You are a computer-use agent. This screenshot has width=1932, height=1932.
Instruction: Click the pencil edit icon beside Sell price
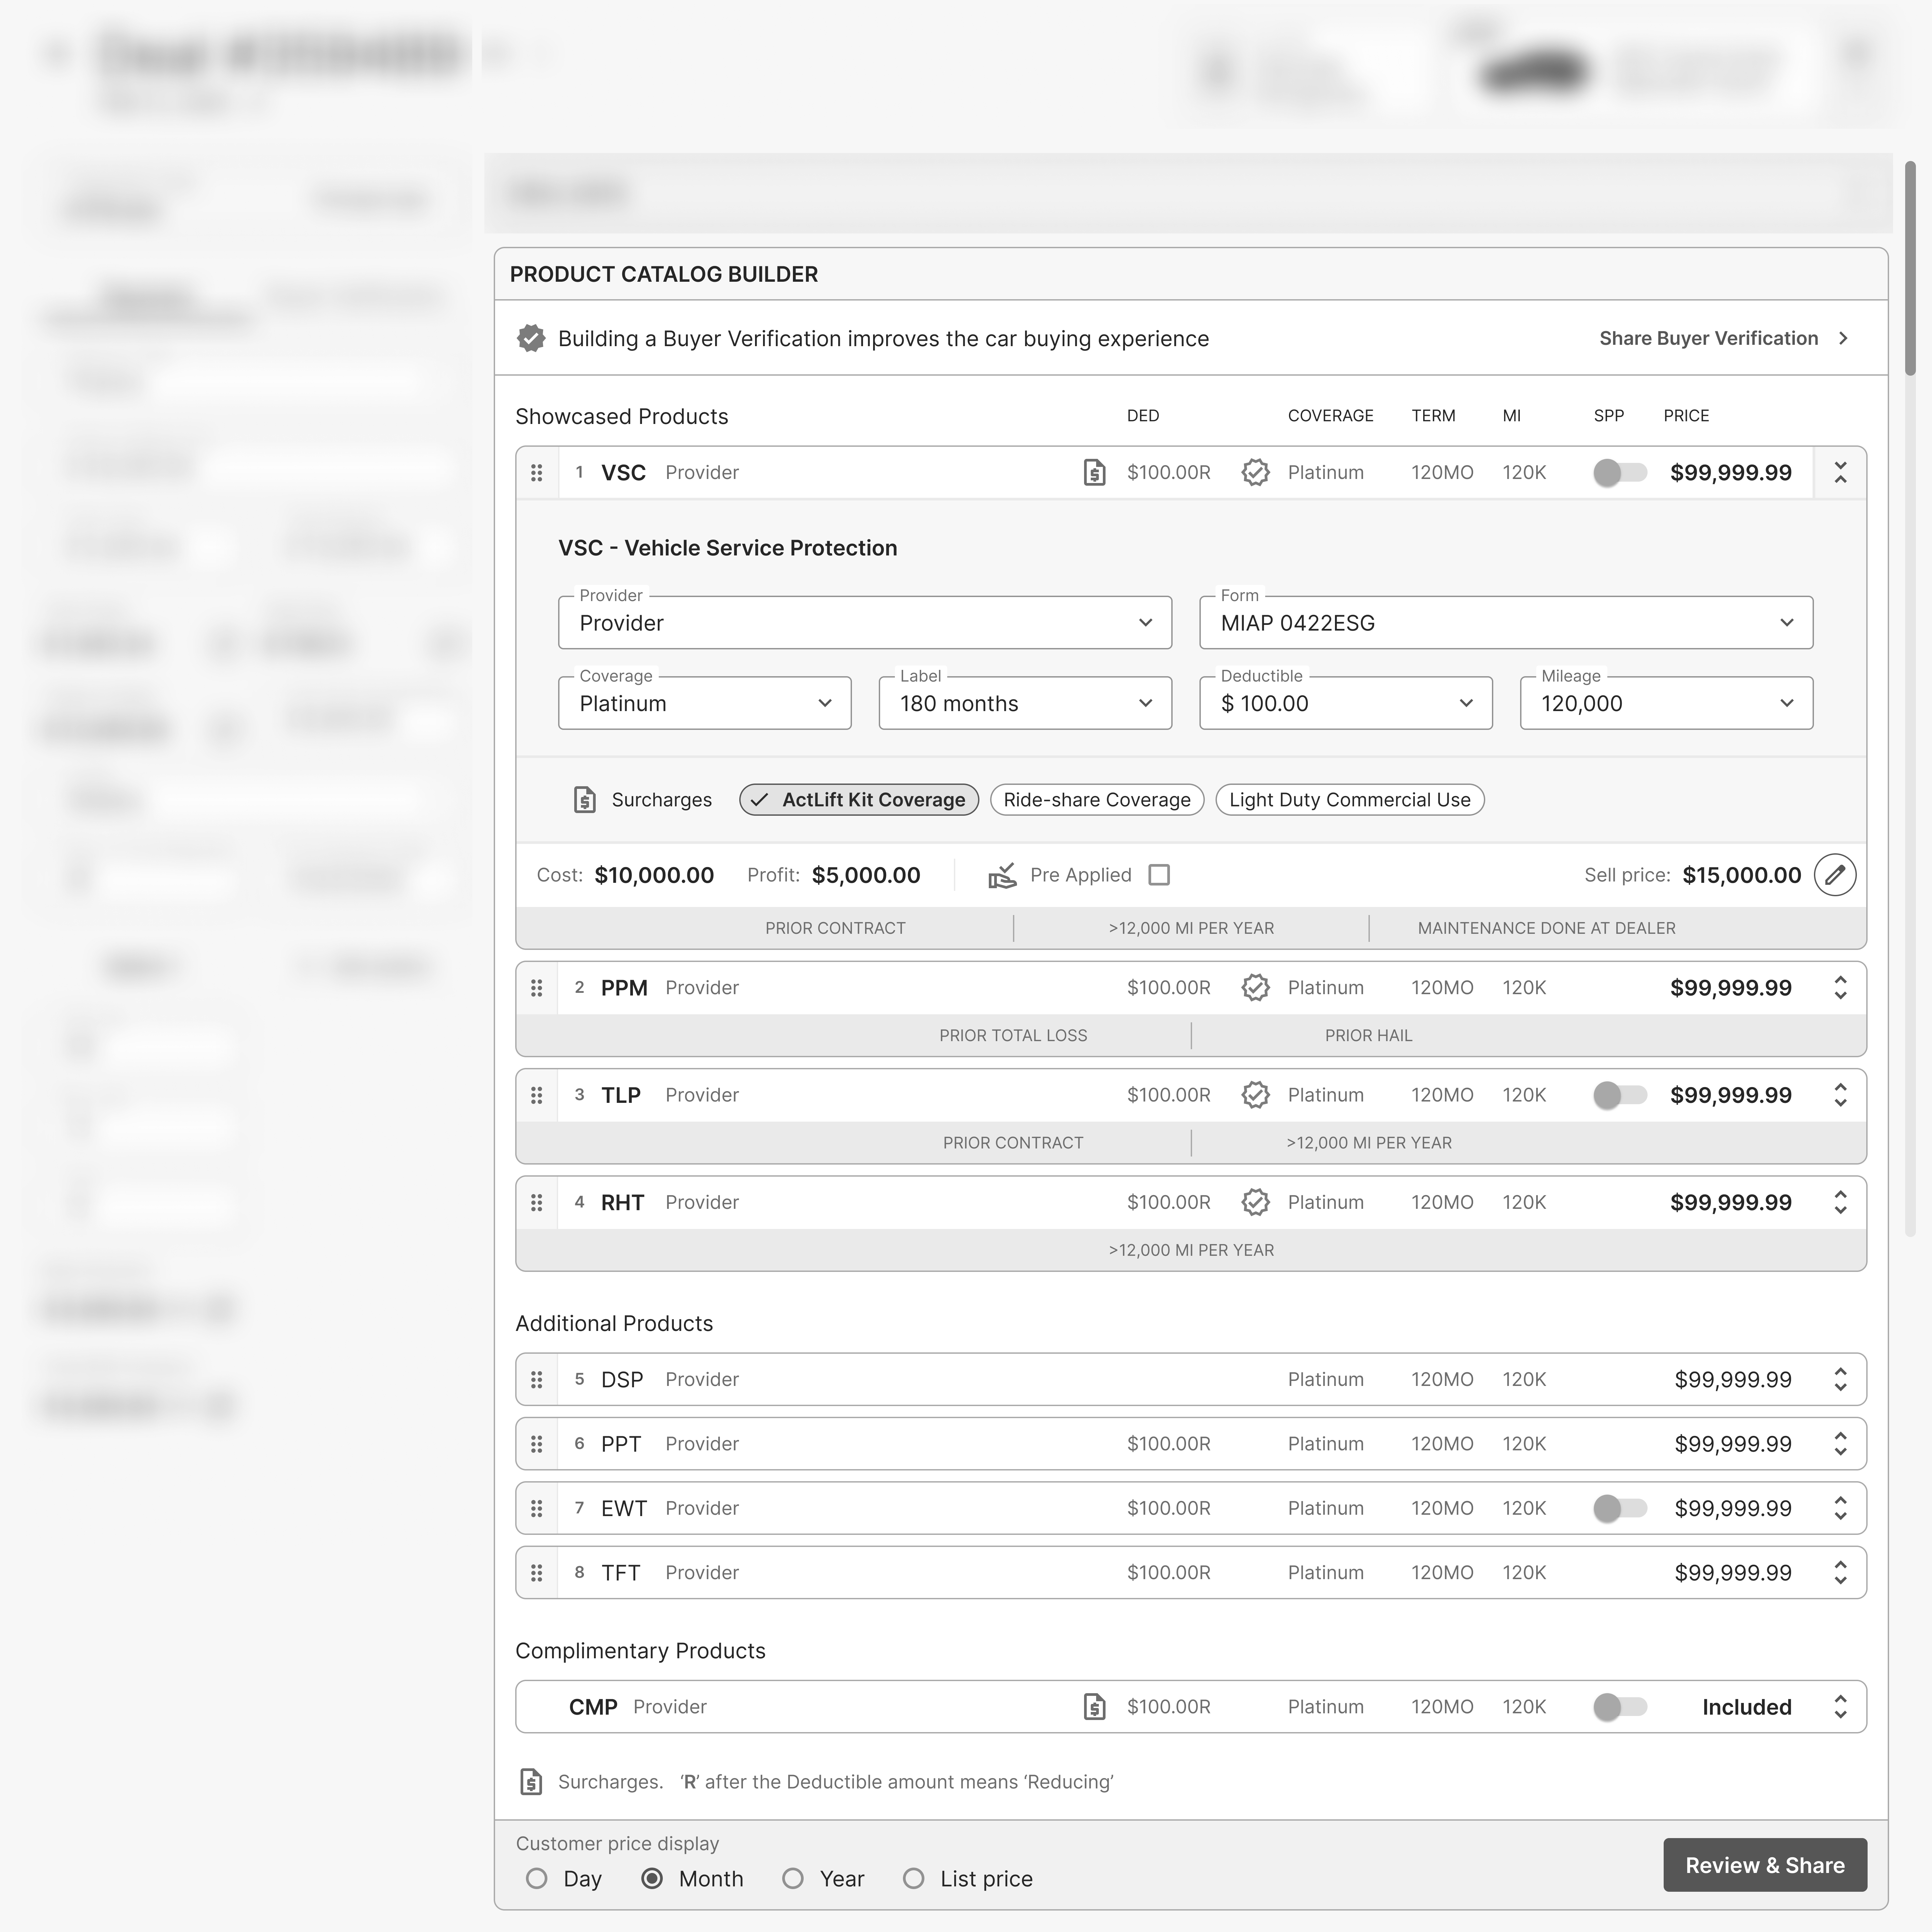coord(1835,875)
